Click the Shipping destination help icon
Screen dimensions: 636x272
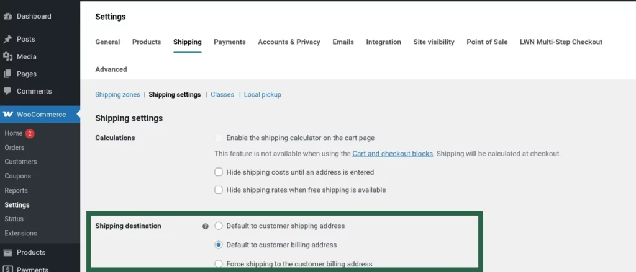coord(206,226)
